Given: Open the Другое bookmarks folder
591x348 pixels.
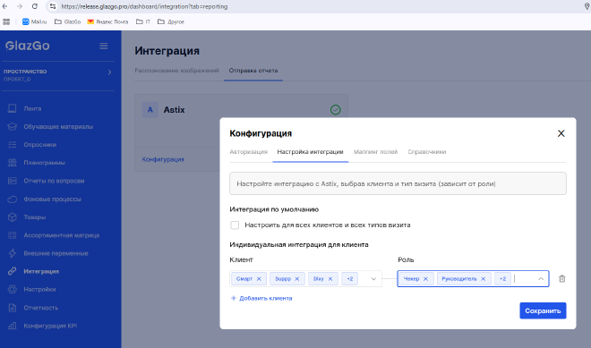Looking at the screenshot, I should click(171, 21).
